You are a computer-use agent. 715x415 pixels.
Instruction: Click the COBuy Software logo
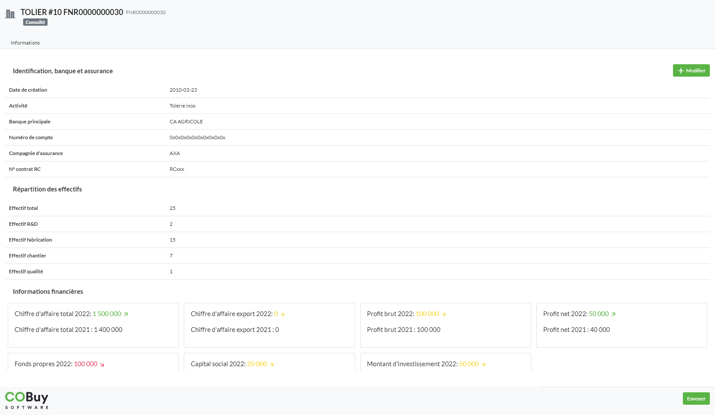[x=27, y=400]
